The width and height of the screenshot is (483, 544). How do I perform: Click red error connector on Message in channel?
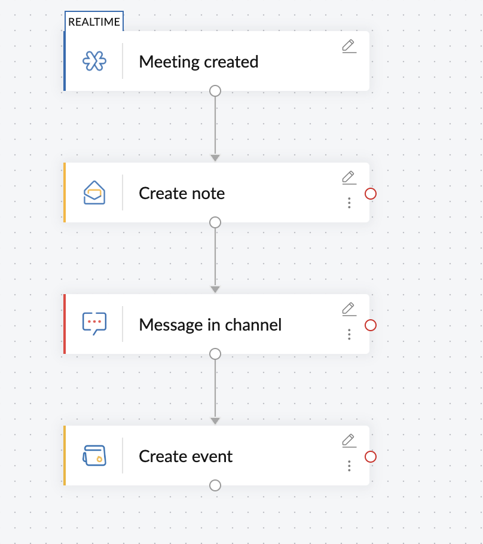click(x=371, y=325)
